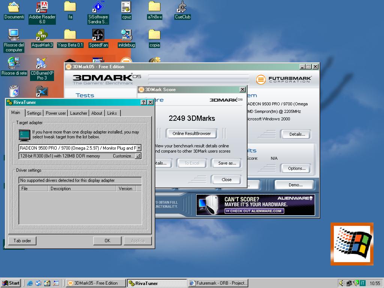
Task: Switch to RivaTuner Settings tab
Action: pyautogui.click(x=34, y=113)
